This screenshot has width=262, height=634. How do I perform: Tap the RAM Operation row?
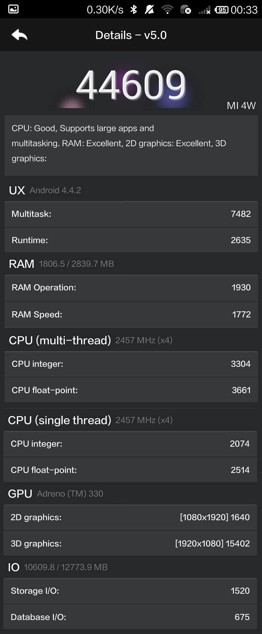(131, 288)
